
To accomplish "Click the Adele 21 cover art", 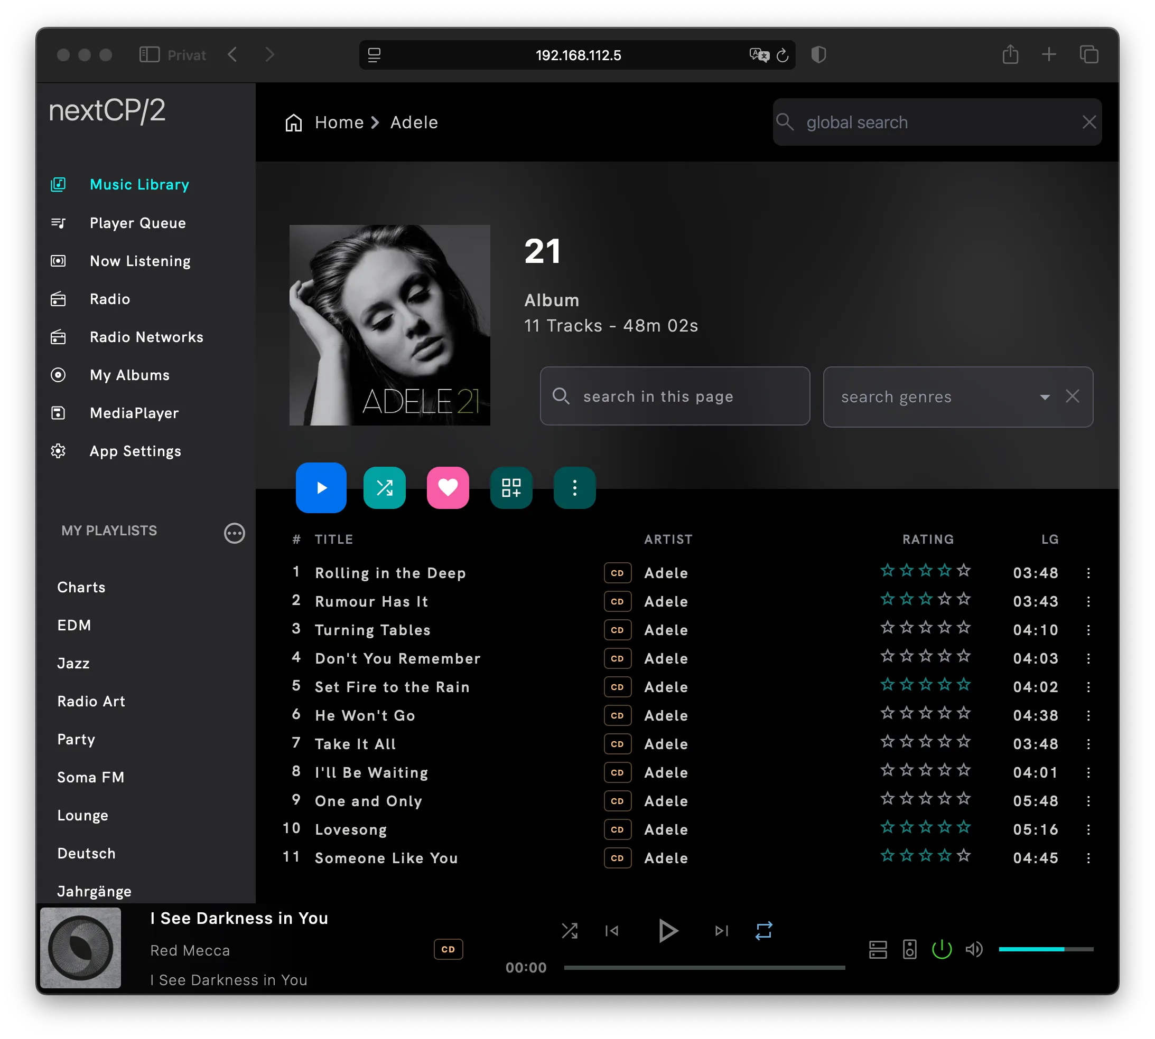I will point(389,325).
